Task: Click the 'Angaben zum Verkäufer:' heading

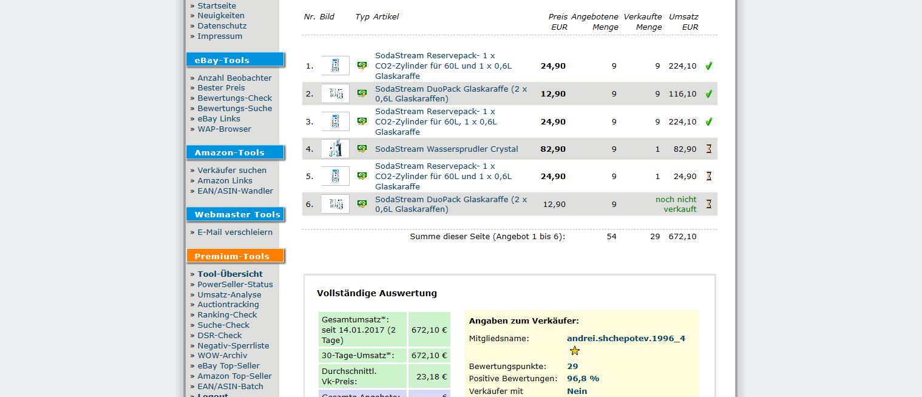Action: tap(524, 321)
